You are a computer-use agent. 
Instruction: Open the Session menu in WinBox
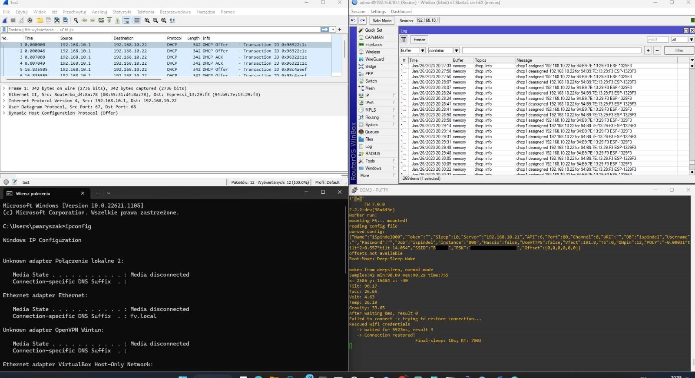(x=358, y=12)
